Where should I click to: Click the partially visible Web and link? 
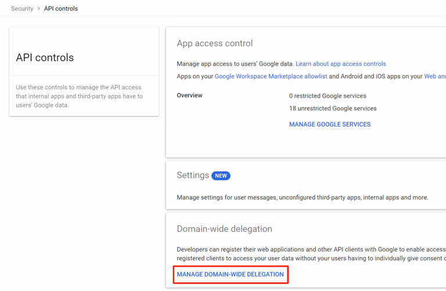(x=434, y=77)
